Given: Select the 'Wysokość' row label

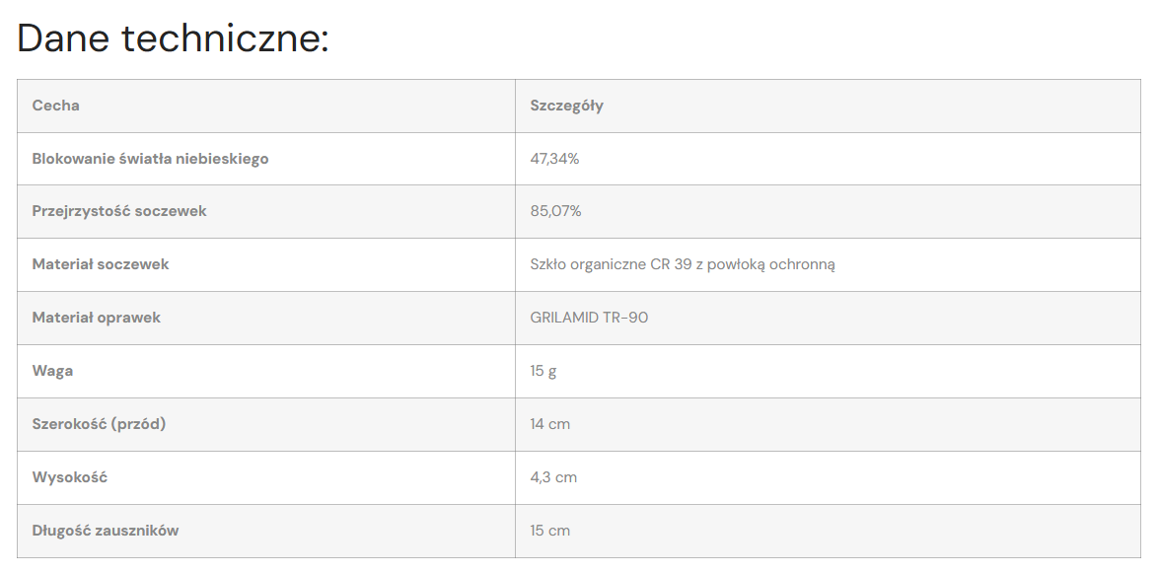Looking at the screenshot, I should point(69,477).
